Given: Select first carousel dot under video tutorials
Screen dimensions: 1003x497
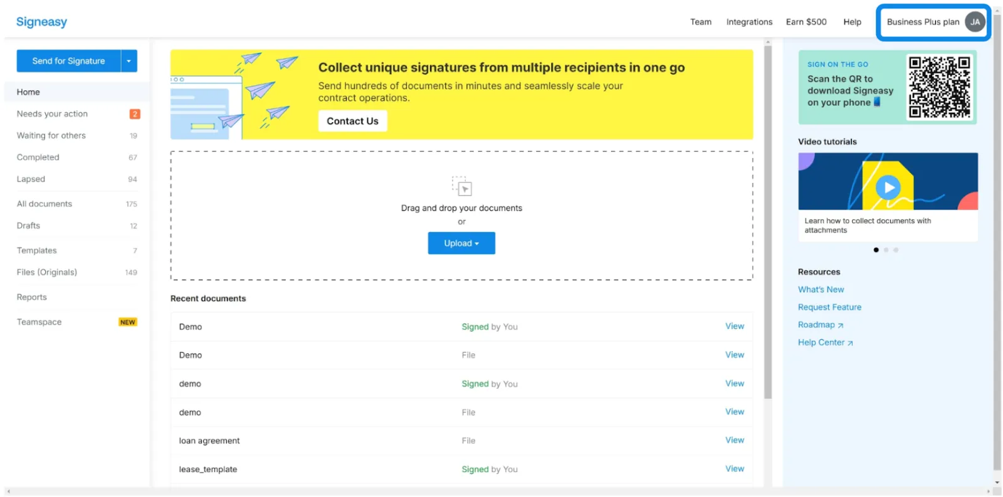Looking at the screenshot, I should (x=876, y=250).
